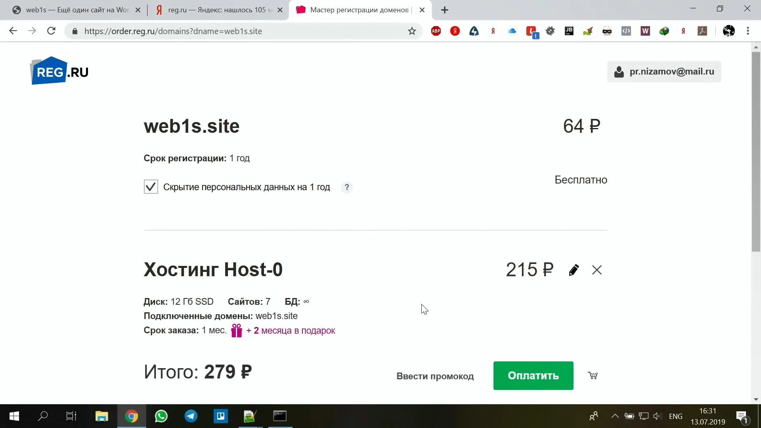Viewport: 761px width, 428px height.
Task: Click the Хостинг Host-0 heading
Action: coord(213,269)
